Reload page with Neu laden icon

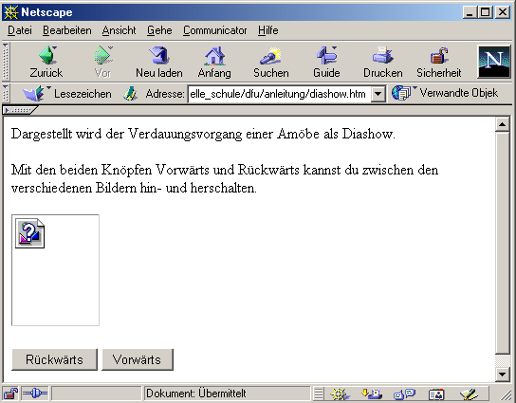159,55
